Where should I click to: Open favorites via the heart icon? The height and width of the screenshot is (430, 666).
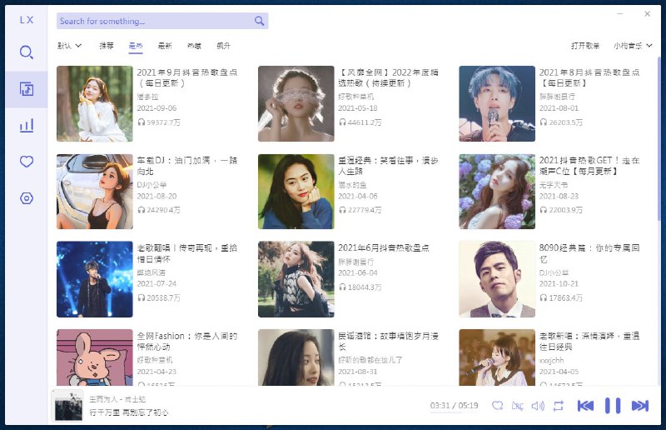tap(27, 162)
